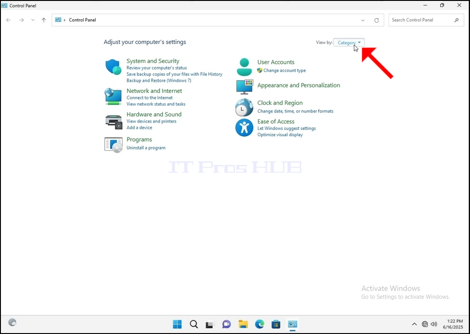Launch Microsoft Edge from the taskbar
This screenshot has height=334, width=470.
260,324
